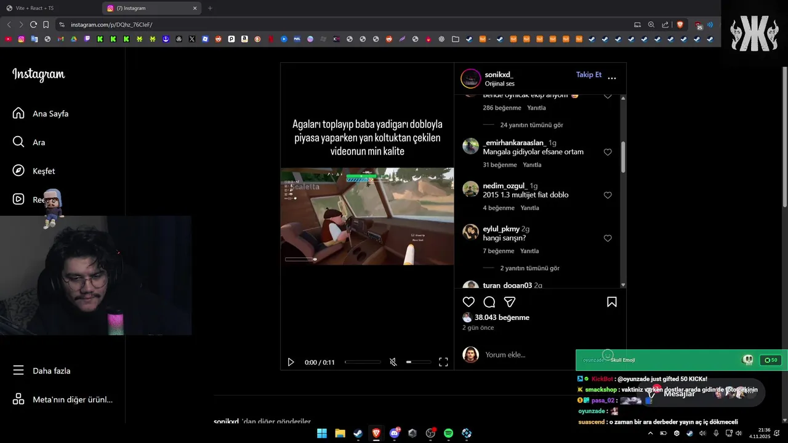The image size is (788, 443).
Task: Bookmark this page in the toolbar
Action: point(46,25)
